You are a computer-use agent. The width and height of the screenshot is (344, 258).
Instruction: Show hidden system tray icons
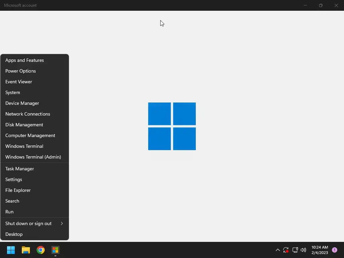coord(278,250)
